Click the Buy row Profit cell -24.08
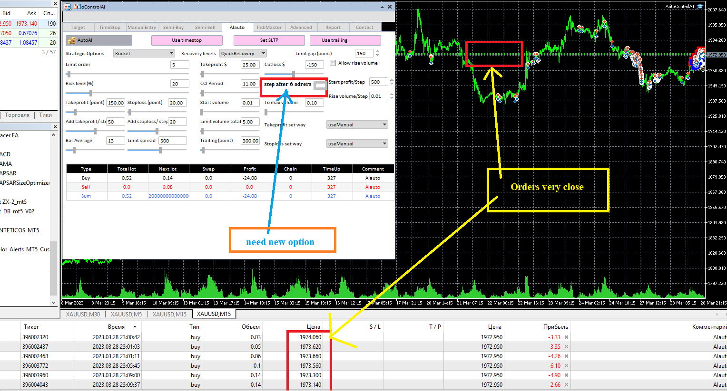727x391 pixels. pos(250,178)
